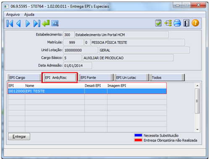210x159 pixels.
Task: Click the green return arrow icon
Action: coord(46,23)
